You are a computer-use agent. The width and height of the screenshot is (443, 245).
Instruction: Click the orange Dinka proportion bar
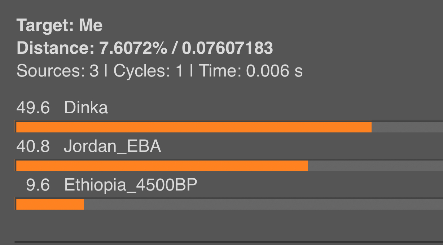[x=194, y=127]
